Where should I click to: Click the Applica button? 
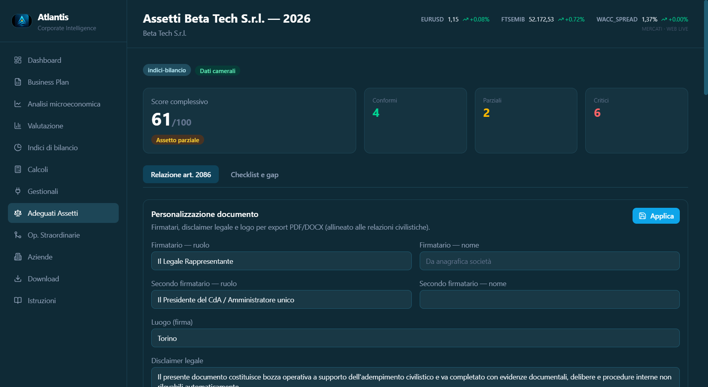(x=656, y=216)
